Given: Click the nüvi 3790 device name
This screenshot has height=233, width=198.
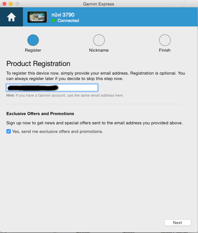Looking at the screenshot, I should coord(63,15).
